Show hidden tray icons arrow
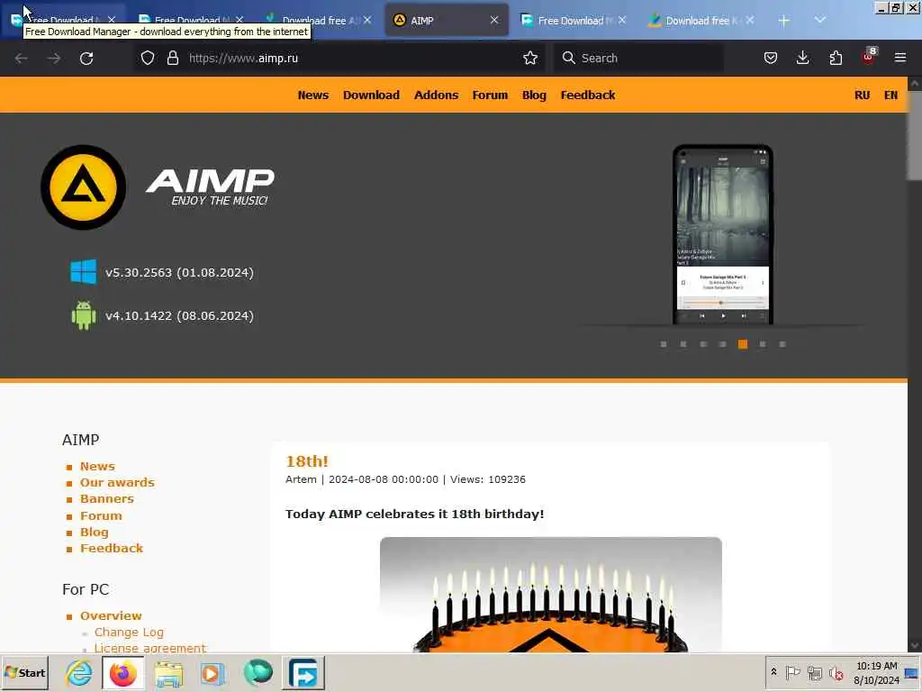The image size is (922, 692). [x=773, y=672]
